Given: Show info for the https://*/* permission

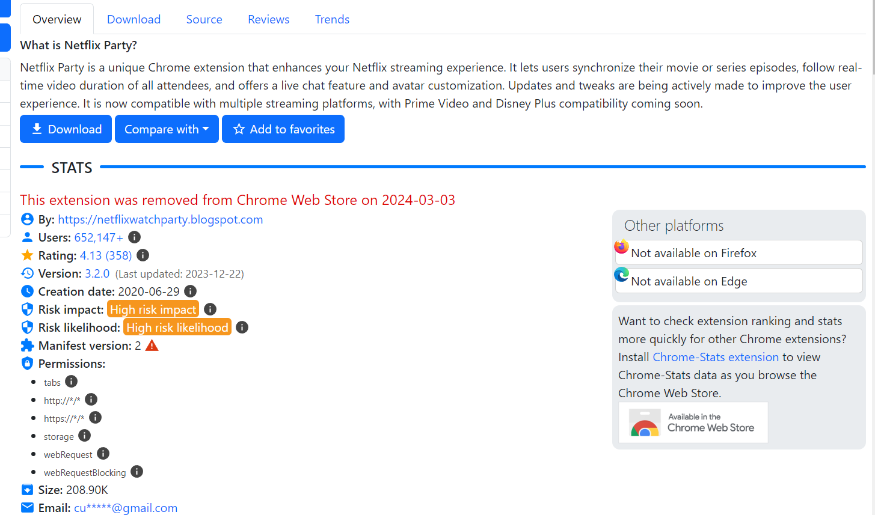Looking at the screenshot, I should (96, 418).
